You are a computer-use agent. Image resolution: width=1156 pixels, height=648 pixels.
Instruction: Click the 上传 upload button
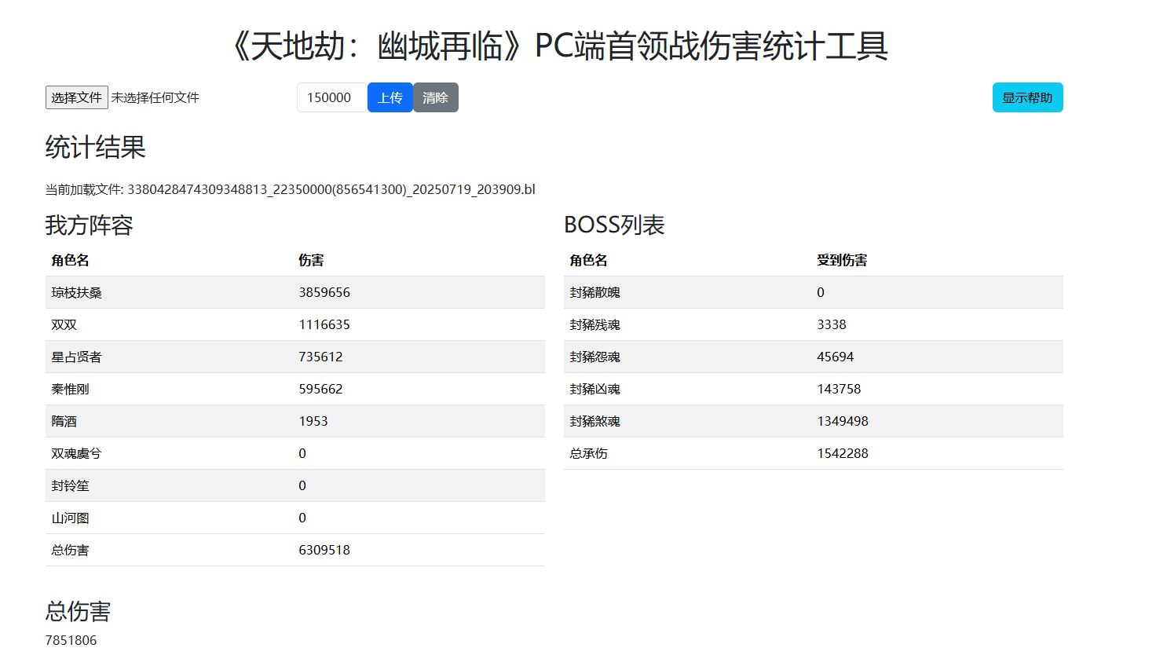pos(390,97)
